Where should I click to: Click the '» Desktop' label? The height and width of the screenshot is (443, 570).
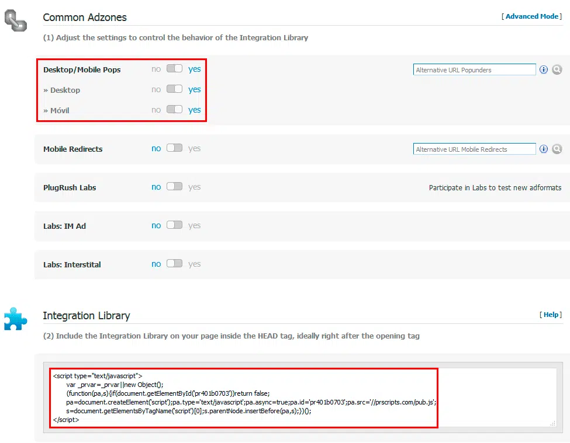point(61,90)
